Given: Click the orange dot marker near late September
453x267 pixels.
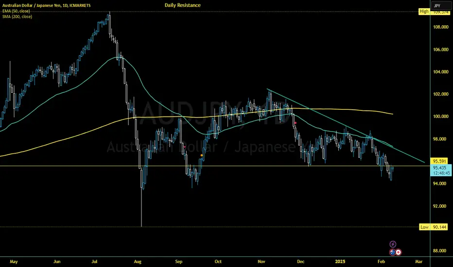Looking at the screenshot, I should (202, 155).
